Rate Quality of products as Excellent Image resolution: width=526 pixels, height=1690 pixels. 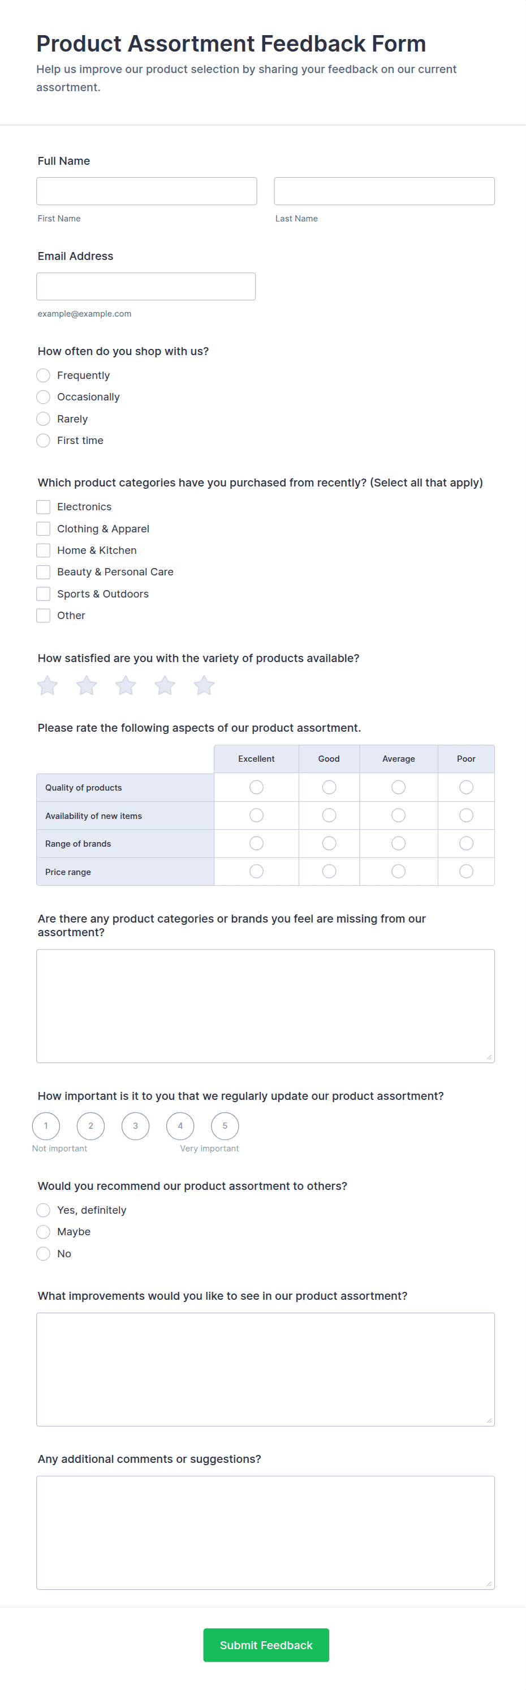256,787
